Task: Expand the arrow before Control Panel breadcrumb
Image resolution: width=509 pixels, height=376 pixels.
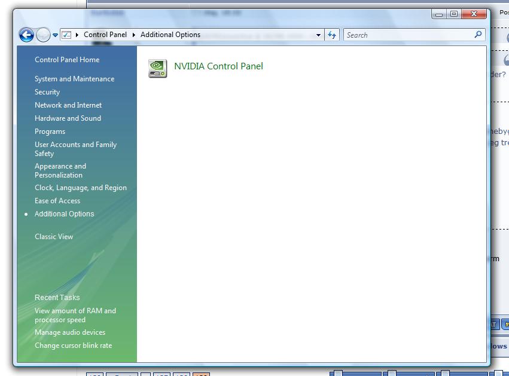Action: (77, 35)
